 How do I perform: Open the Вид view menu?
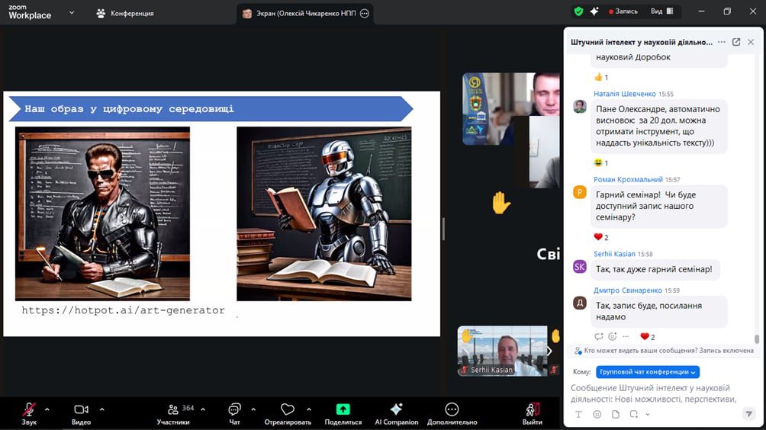(x=661, y=11)
